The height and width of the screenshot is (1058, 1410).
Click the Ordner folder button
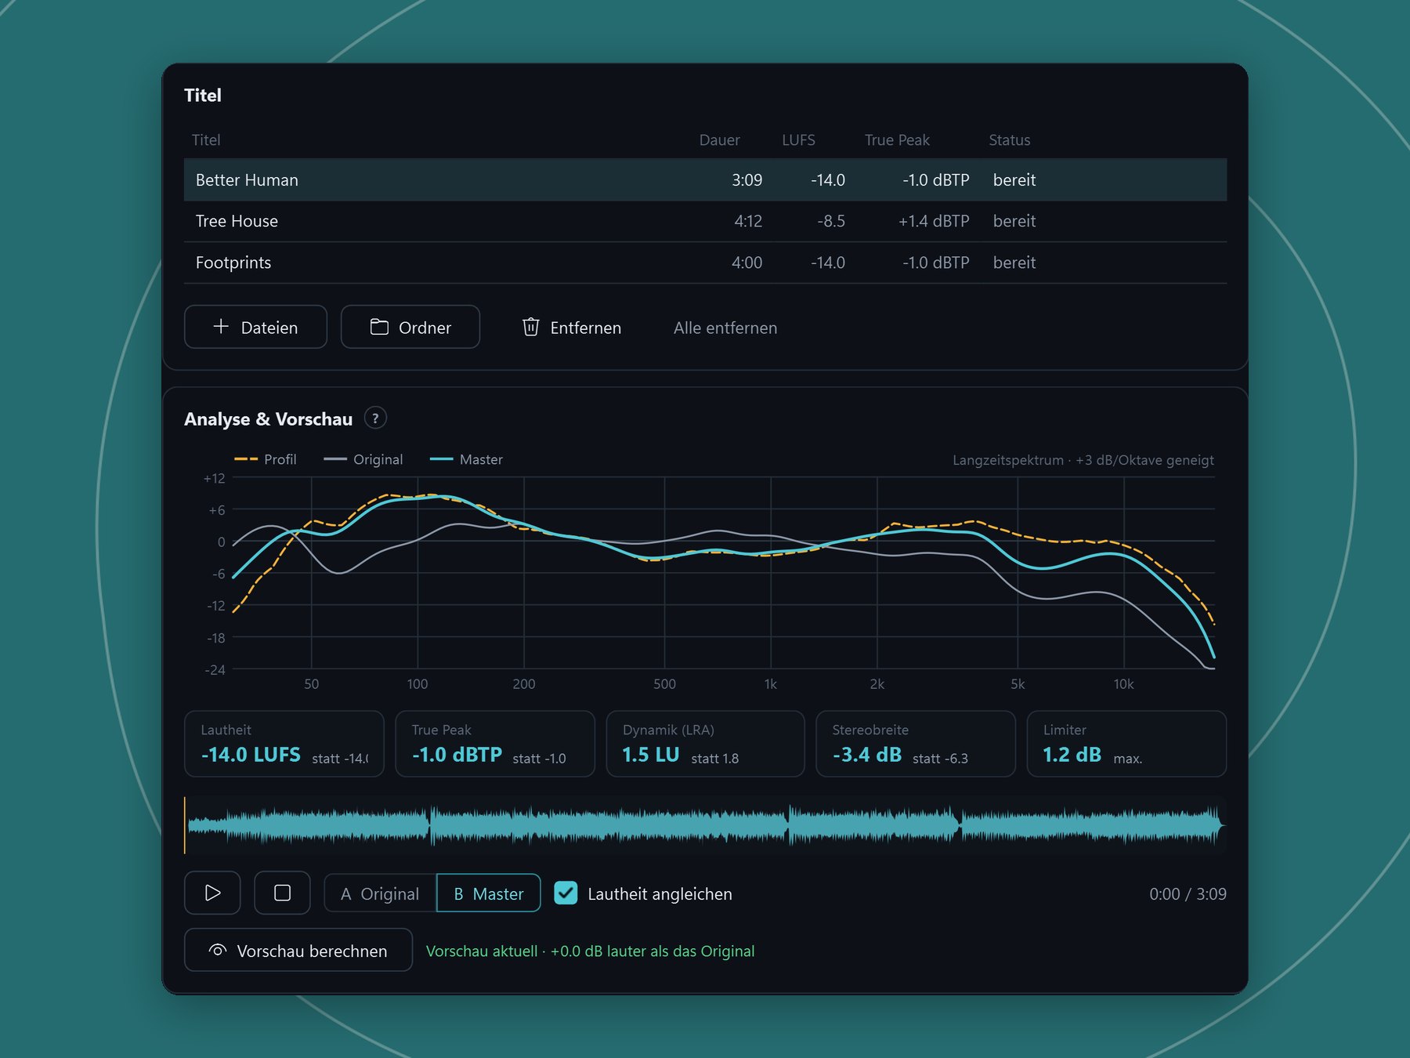(410, 327)
